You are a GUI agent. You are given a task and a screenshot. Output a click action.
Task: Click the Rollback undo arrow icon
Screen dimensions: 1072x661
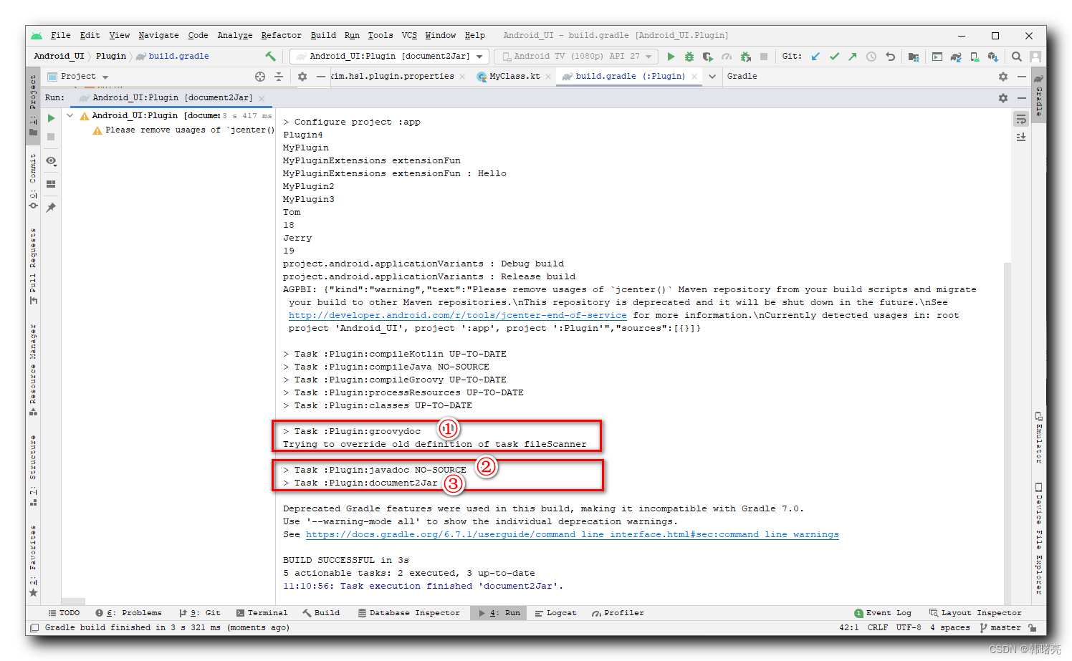(890, 56)
